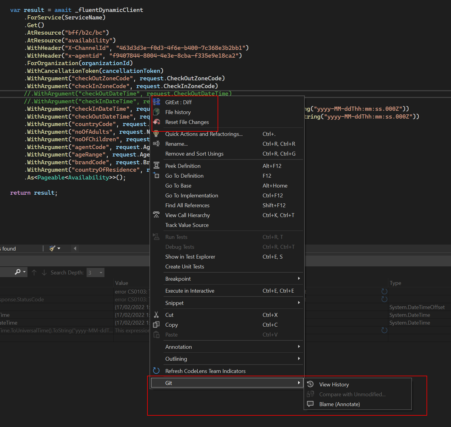451x427 pixels.
Task: Open the Git submenu entry
Action: (227, 383)
